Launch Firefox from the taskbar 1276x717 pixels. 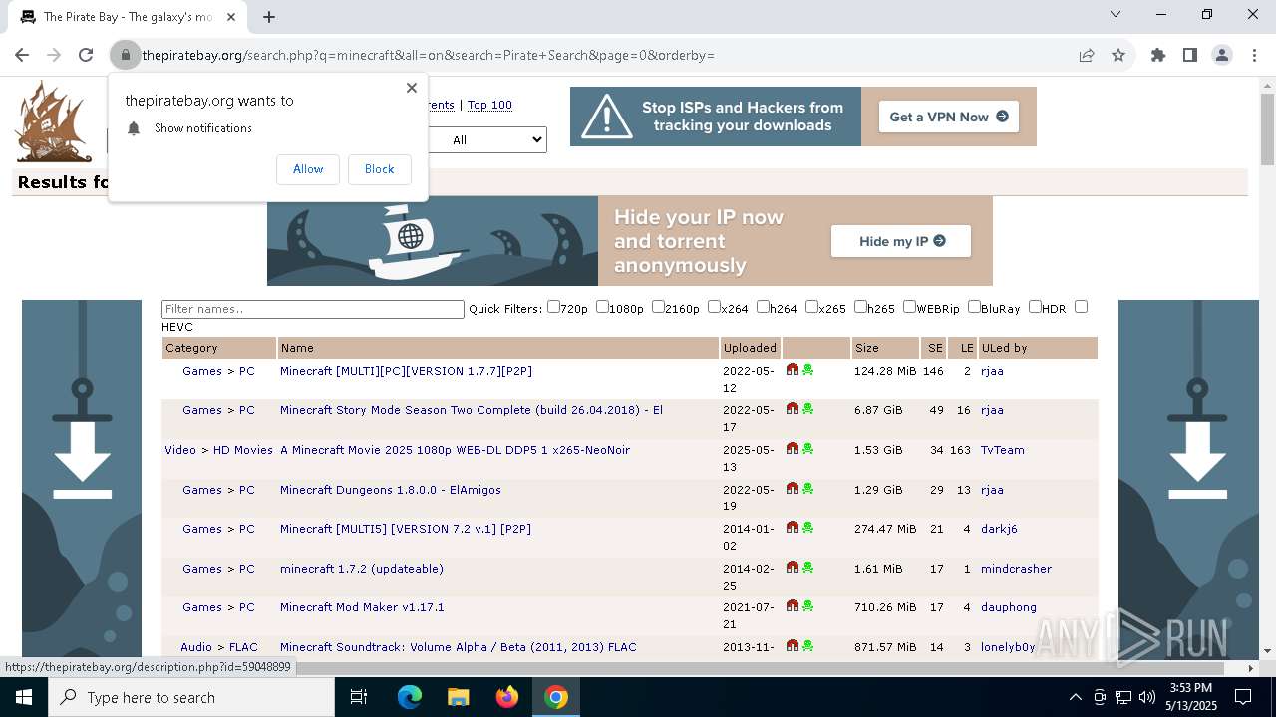point(507,697)
